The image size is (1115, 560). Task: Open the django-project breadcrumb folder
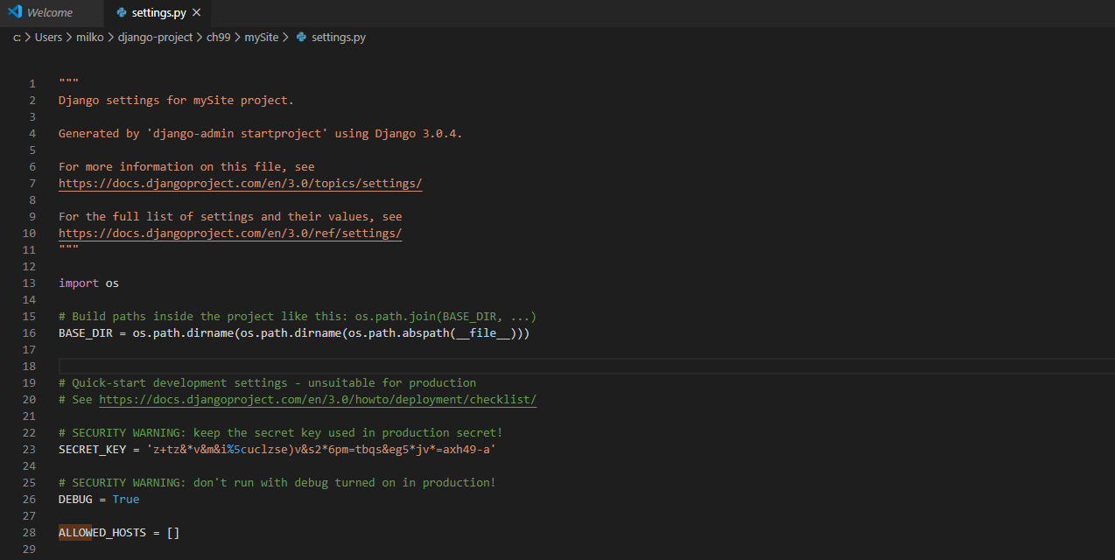(155, 38)
